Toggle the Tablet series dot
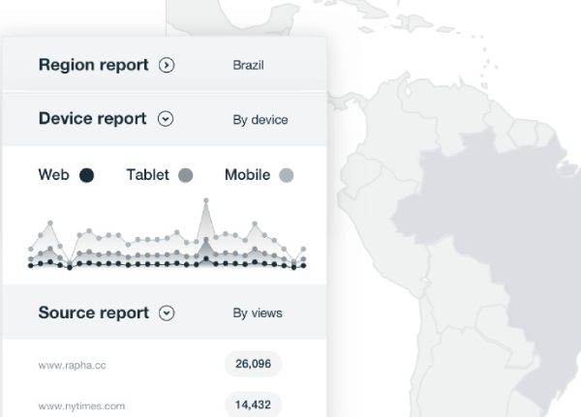The image size is (581, 417). coord(186,176)
